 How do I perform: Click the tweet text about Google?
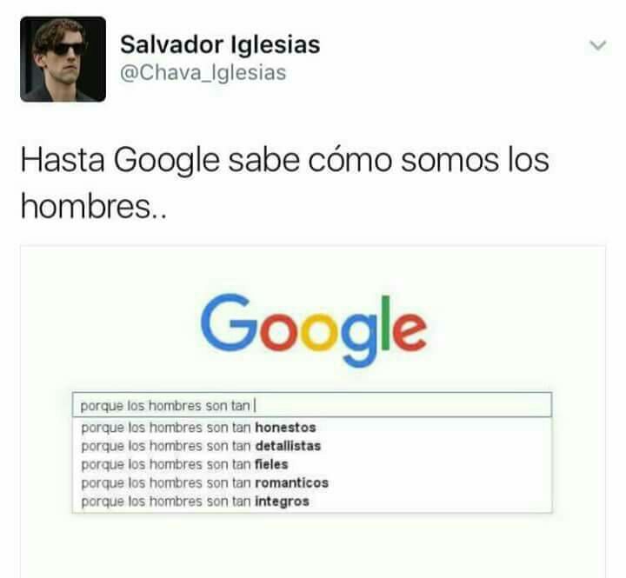284,183
